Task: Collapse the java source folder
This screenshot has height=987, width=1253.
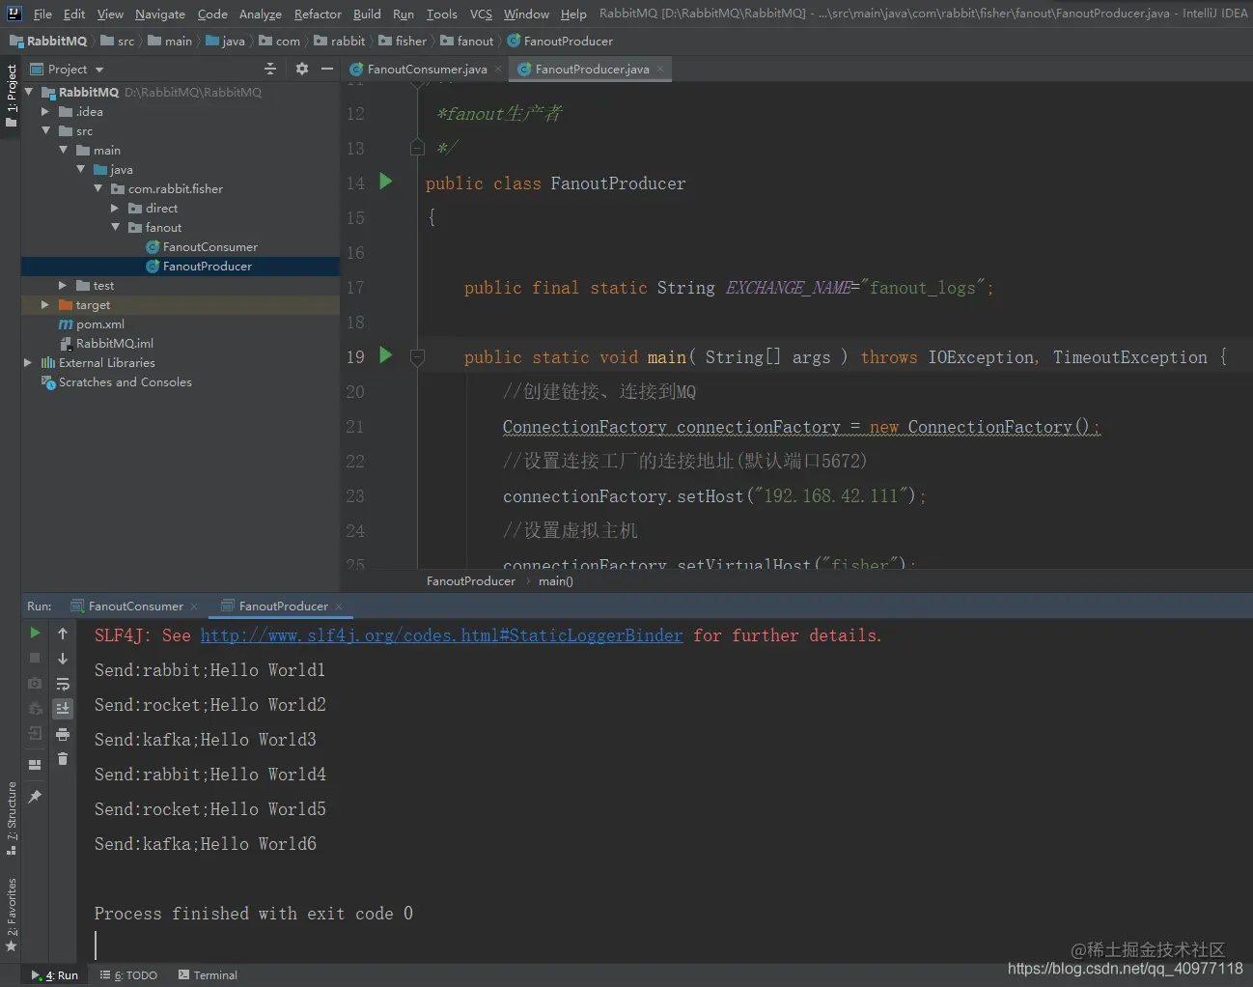Action: [80, 169]
